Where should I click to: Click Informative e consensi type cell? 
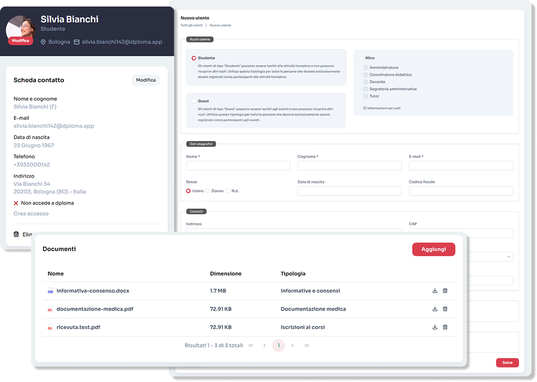pyautogui.click(x=310, y=291)
